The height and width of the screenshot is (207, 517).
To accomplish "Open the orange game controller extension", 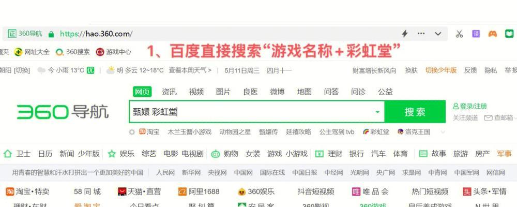I will point(493,34).
